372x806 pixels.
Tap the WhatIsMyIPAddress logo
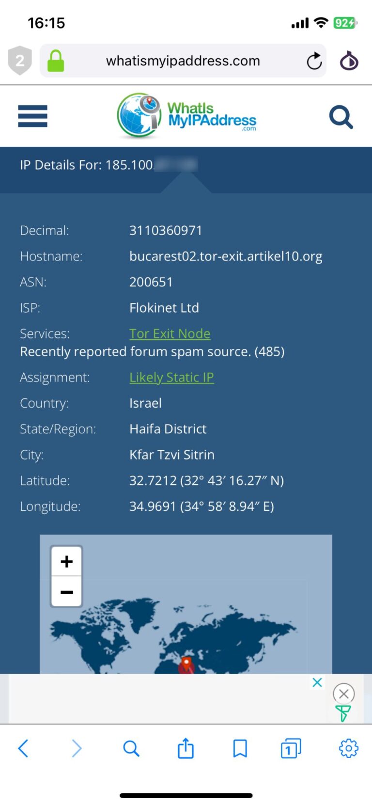pyautogui.click(x=186, y=116)
